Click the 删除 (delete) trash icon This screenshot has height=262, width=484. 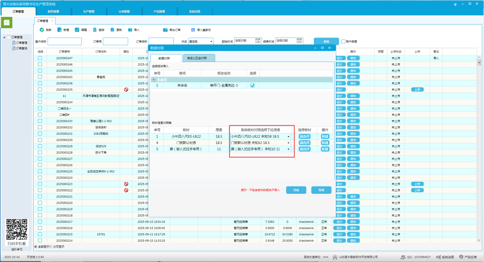click(95, 30)
